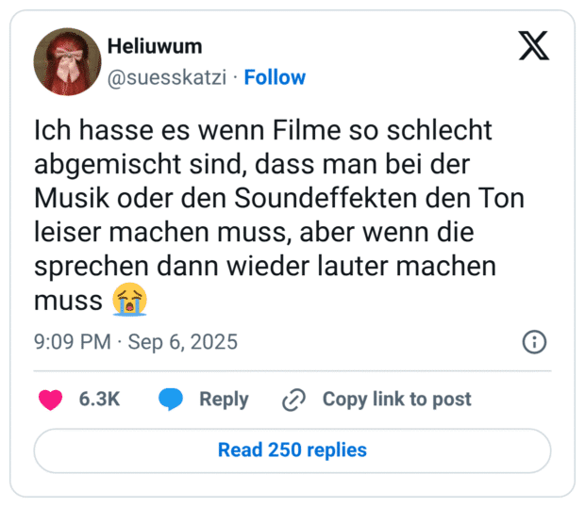Click the X logo
The height and width of the screenshot is (507, 585).
point(534,44)
